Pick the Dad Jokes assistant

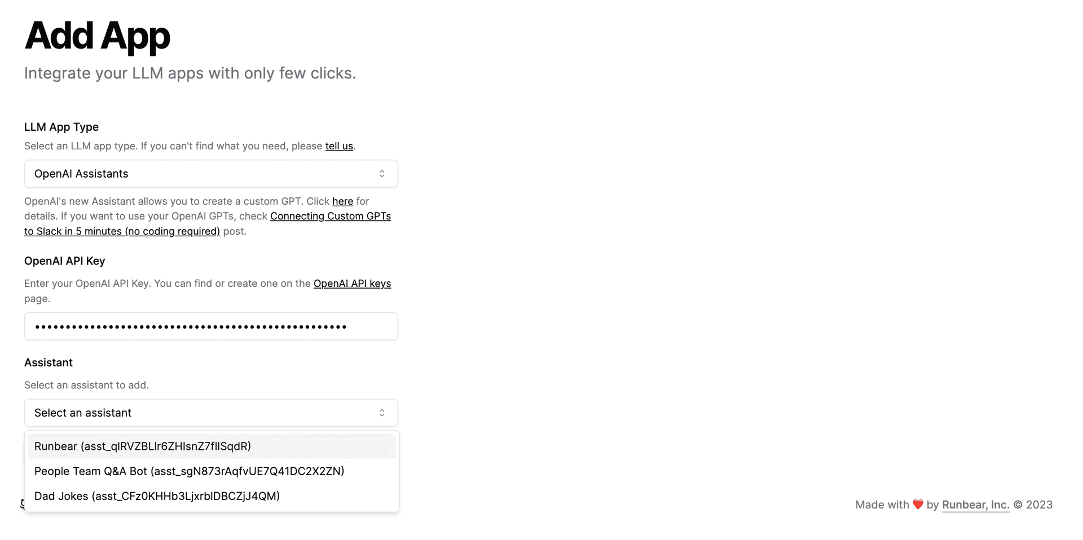click(157, 496)
